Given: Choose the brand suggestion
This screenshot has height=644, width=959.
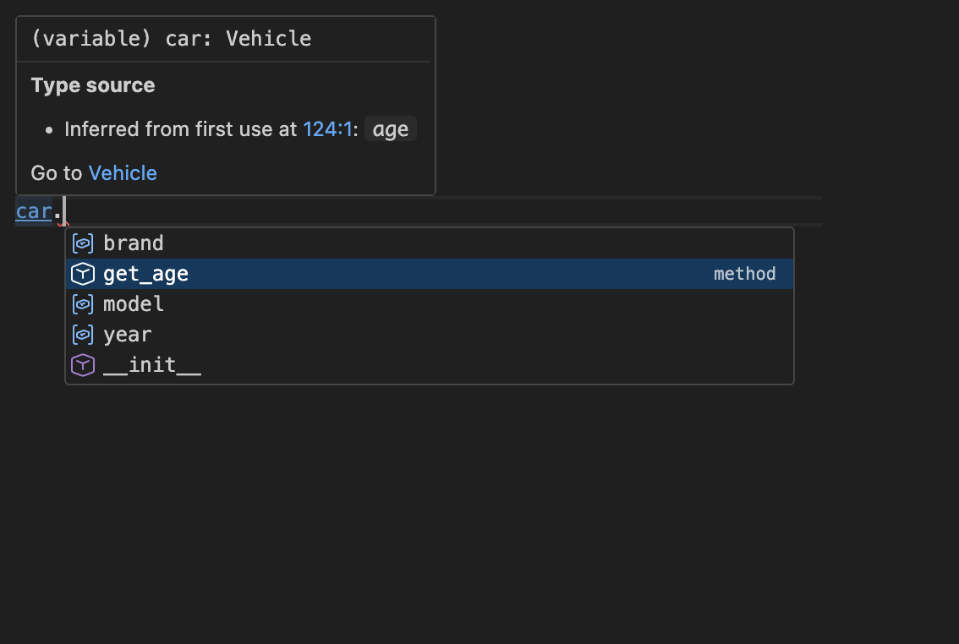Looking at the screenshot, I should [133, 243].
